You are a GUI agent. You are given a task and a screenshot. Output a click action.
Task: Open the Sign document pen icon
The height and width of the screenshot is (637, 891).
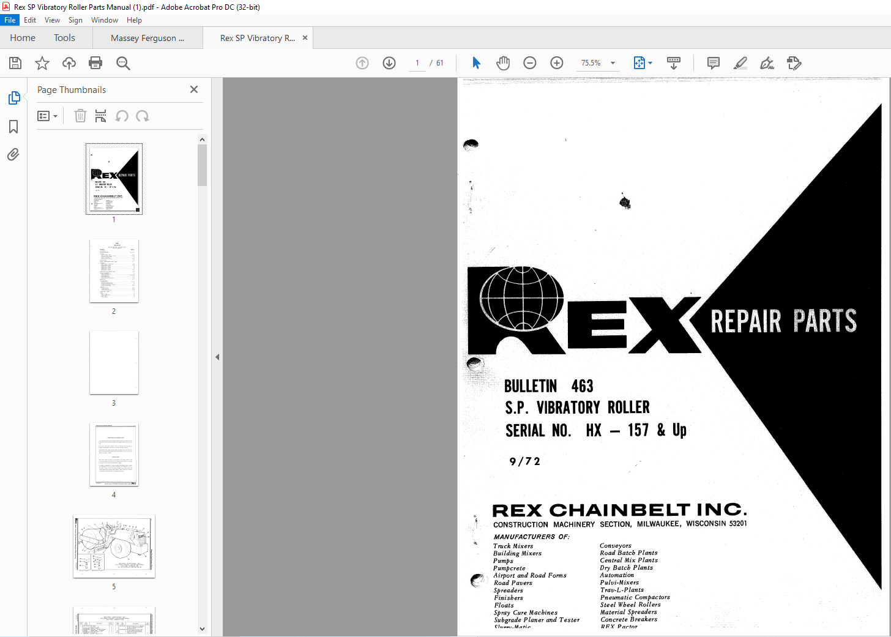pos(767,63)
